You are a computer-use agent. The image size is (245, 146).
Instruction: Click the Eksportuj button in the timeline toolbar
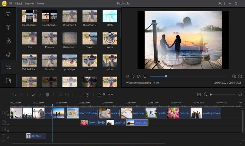tap(106, 94)
